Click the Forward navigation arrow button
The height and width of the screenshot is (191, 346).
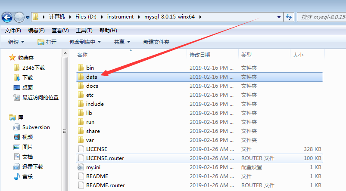[x=19, y=17]
